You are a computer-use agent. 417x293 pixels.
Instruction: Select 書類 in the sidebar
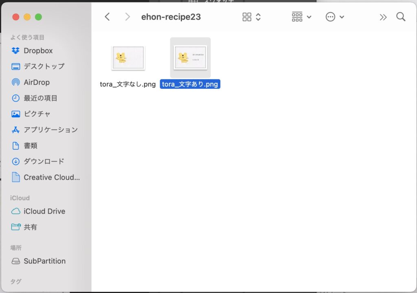click(30, 145)
